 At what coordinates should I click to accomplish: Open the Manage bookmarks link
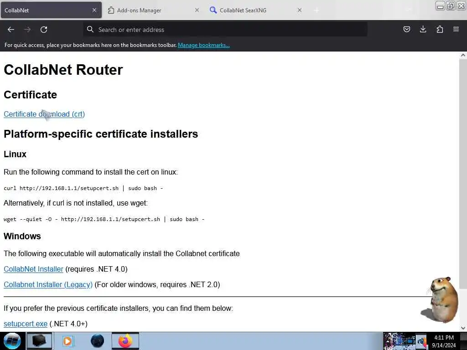tap(204, 45)
